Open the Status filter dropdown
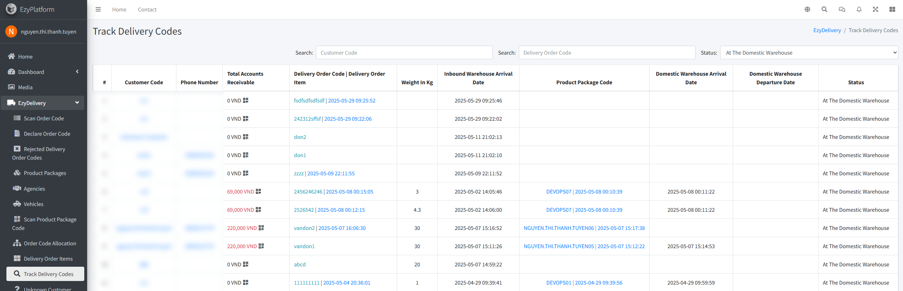The width and height of the screenshot is (903, 291). coord(809,52)
